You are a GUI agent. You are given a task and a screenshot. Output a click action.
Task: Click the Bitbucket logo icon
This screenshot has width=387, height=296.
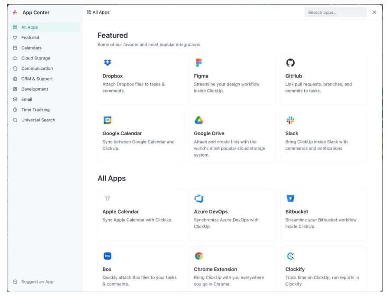(x=290, y=198)
